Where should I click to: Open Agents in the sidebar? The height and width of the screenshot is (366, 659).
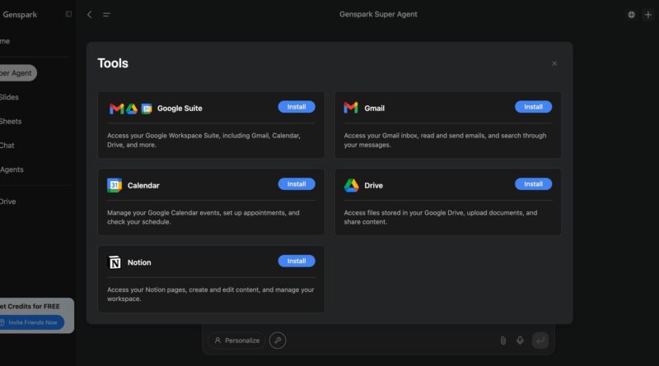click(12, 169)
